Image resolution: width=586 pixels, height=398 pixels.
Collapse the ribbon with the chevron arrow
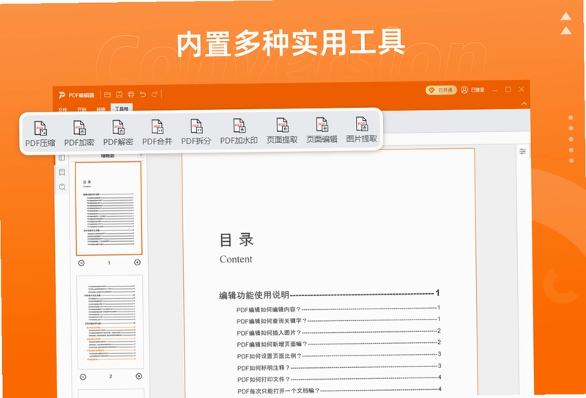click(x=524, y=103)
